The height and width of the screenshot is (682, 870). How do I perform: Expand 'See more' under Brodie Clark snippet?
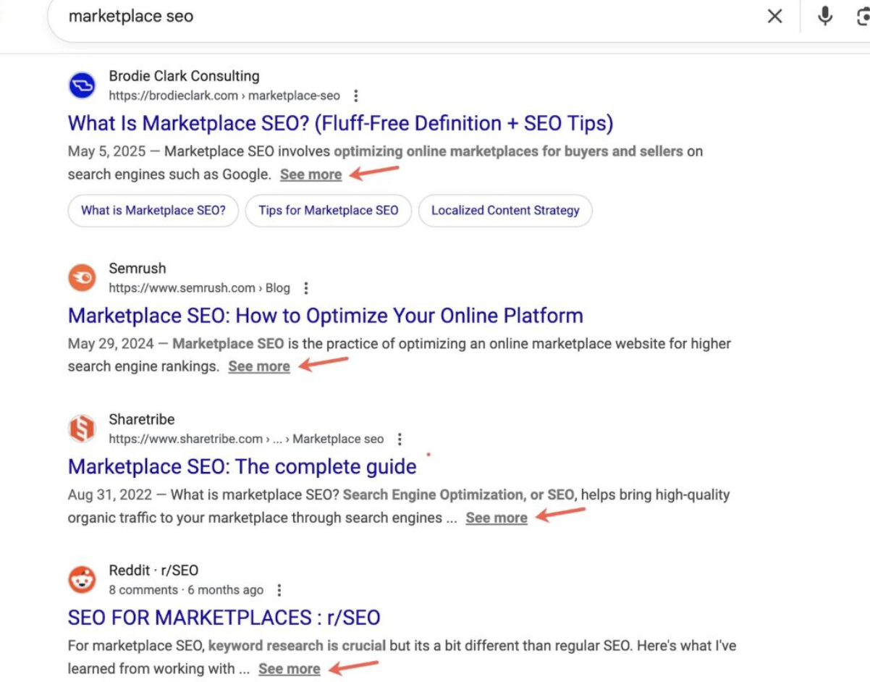coord(311,174)
